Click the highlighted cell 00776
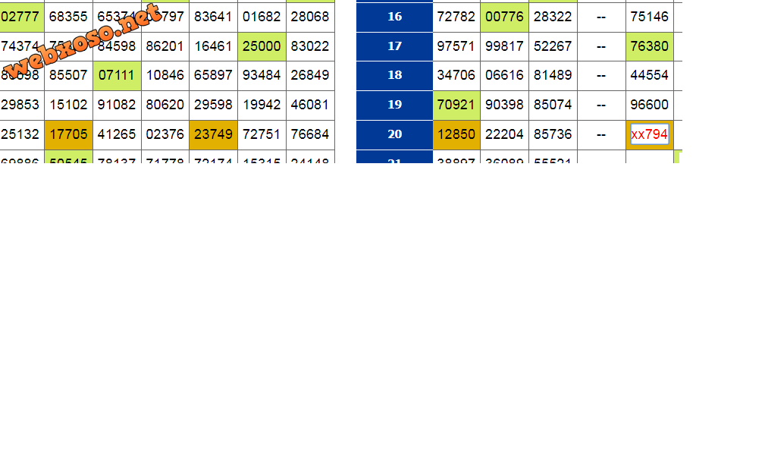The width and height of the screenshot is (765, 466). coord(504,17)
